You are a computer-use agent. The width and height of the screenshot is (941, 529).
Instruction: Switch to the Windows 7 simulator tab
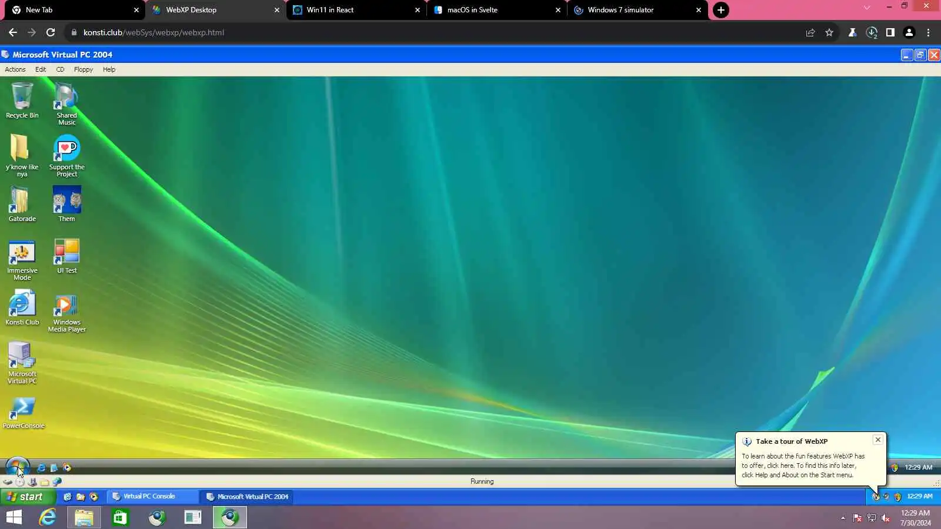coord(637,10)
